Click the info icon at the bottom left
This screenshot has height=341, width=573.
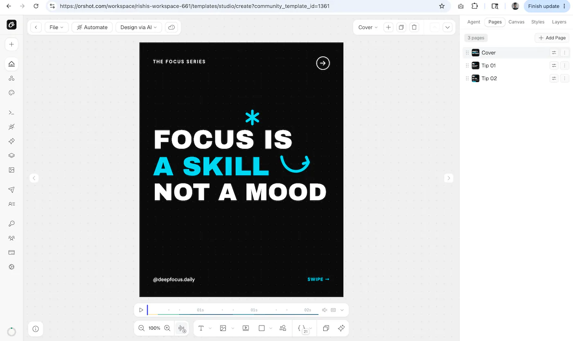pyautogui.click(x=36, y=329)
